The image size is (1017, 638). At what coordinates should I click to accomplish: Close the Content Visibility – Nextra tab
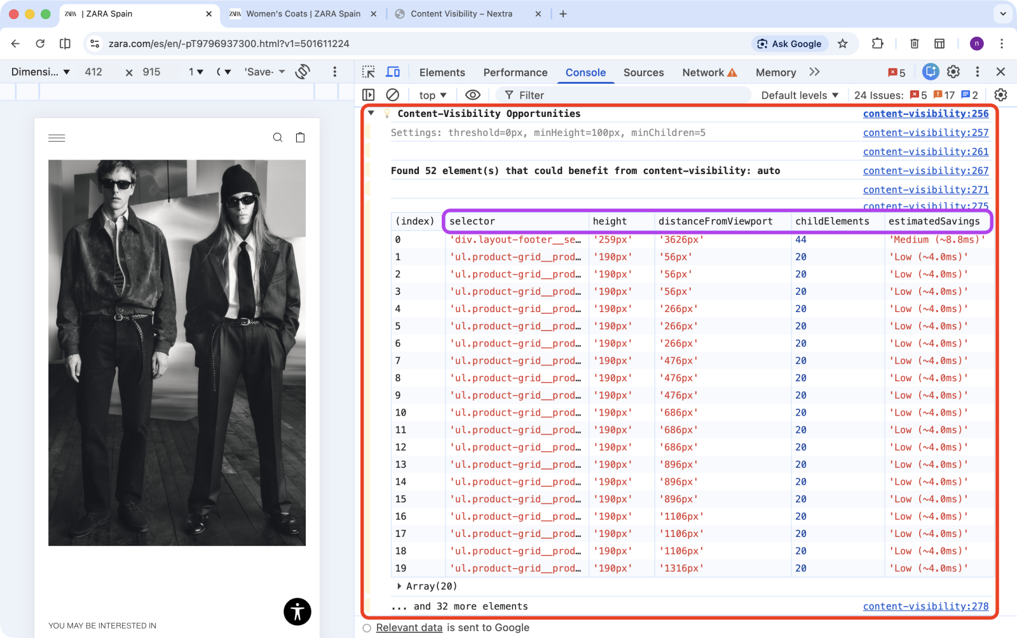pyautogui.click(x=538, y=13)
